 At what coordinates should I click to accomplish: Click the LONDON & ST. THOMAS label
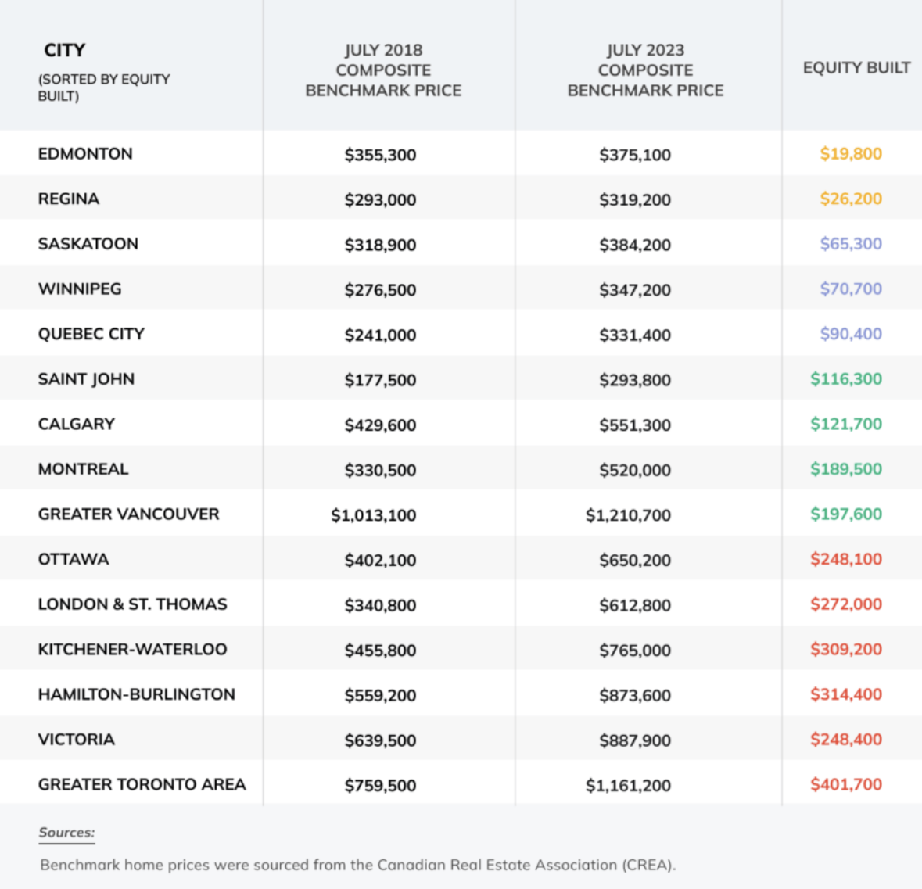pyautogui.click(x=133, y=604)
